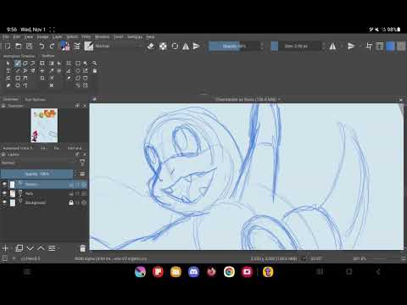Open the brush blending mode dropdown
407x305 pixels.
pos(119,46)
